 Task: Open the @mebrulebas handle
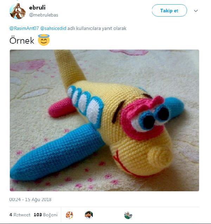(x=44, y=15)
